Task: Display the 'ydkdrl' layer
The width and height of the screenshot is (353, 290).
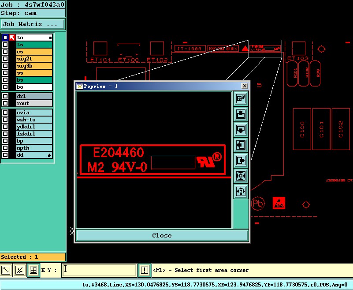Action: click(x=34, y=127)
